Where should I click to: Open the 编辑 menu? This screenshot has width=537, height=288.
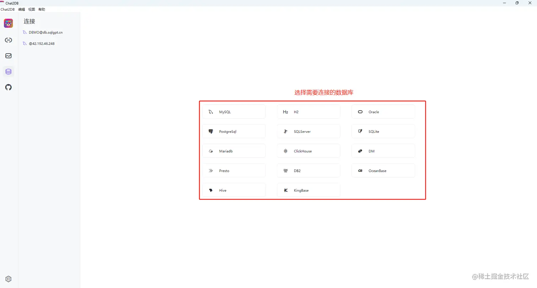tap(22, 10)
